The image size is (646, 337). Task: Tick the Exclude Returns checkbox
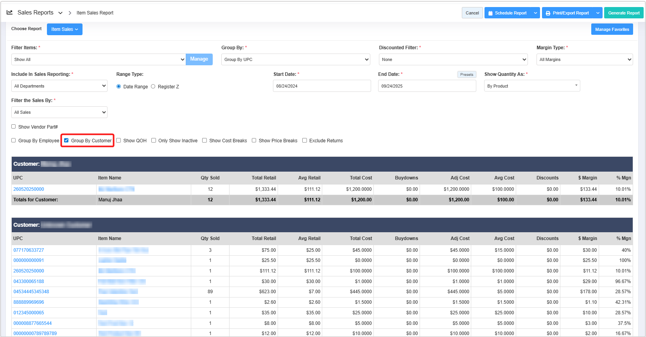point(305,140)
